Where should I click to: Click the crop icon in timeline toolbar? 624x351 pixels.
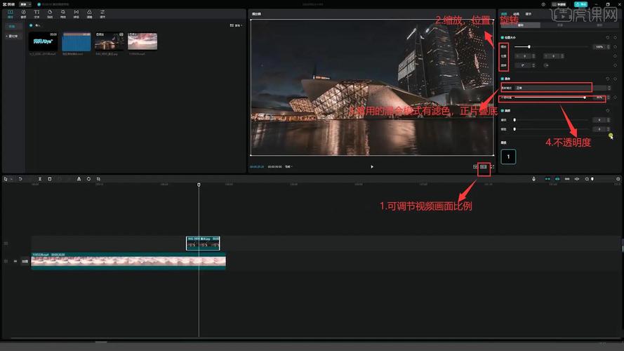(x=98, y=179)
